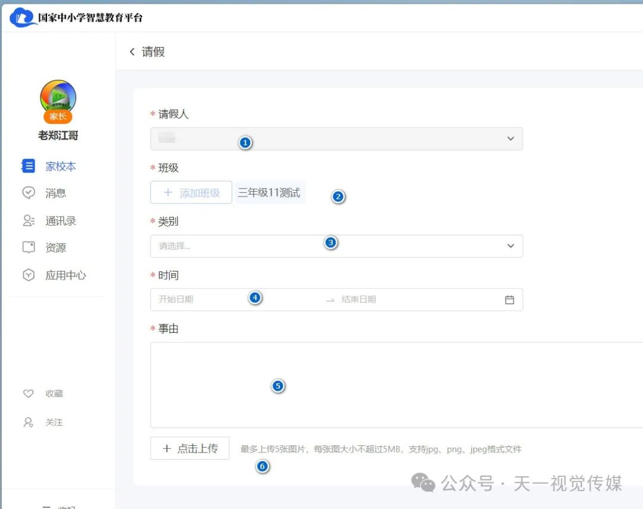Open the 收藏 favorites section

(54, 394)
